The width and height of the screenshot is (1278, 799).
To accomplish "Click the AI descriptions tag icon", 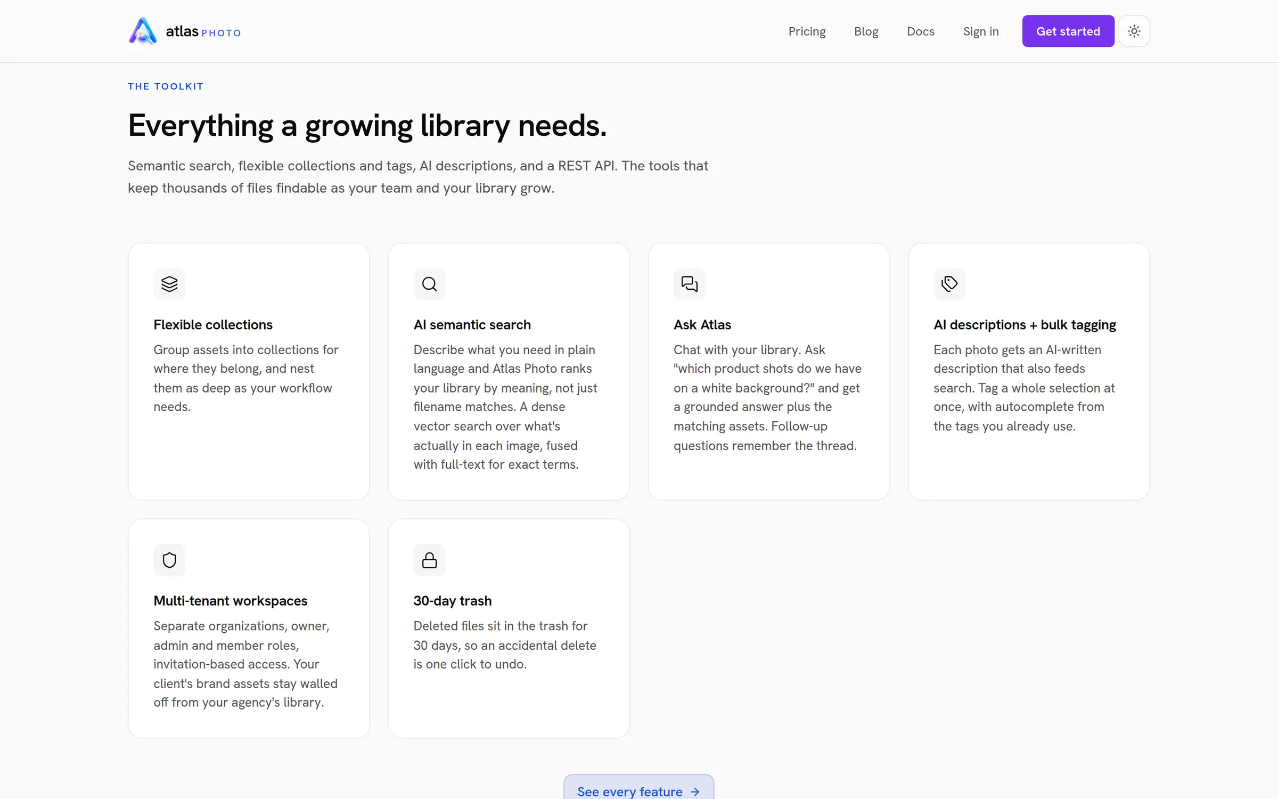I will [x=949, y=284].
